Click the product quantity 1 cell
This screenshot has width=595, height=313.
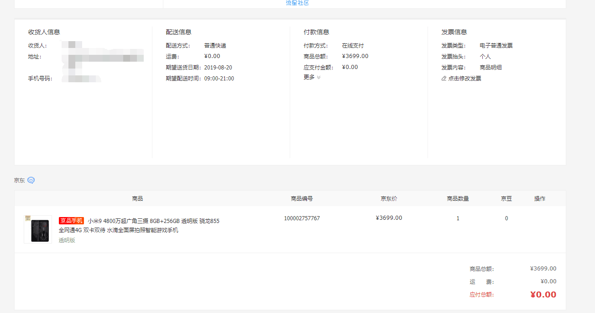(x=458, y=218)
